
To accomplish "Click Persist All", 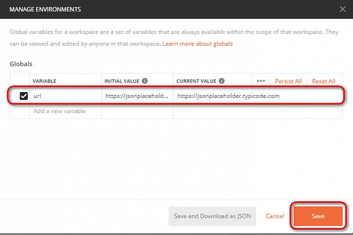I will point(288,81).
